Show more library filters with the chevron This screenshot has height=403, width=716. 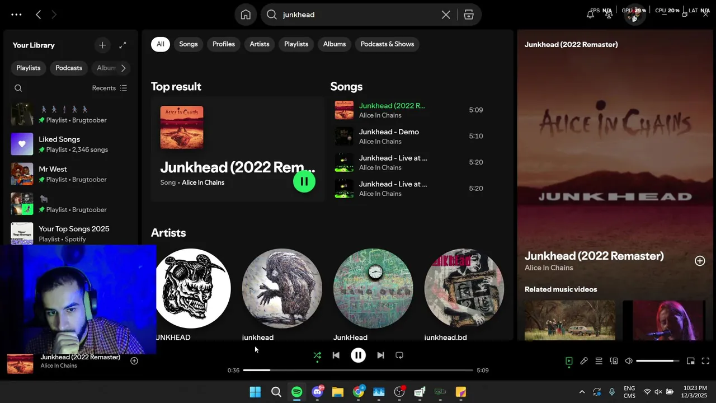tap(123, 68)
